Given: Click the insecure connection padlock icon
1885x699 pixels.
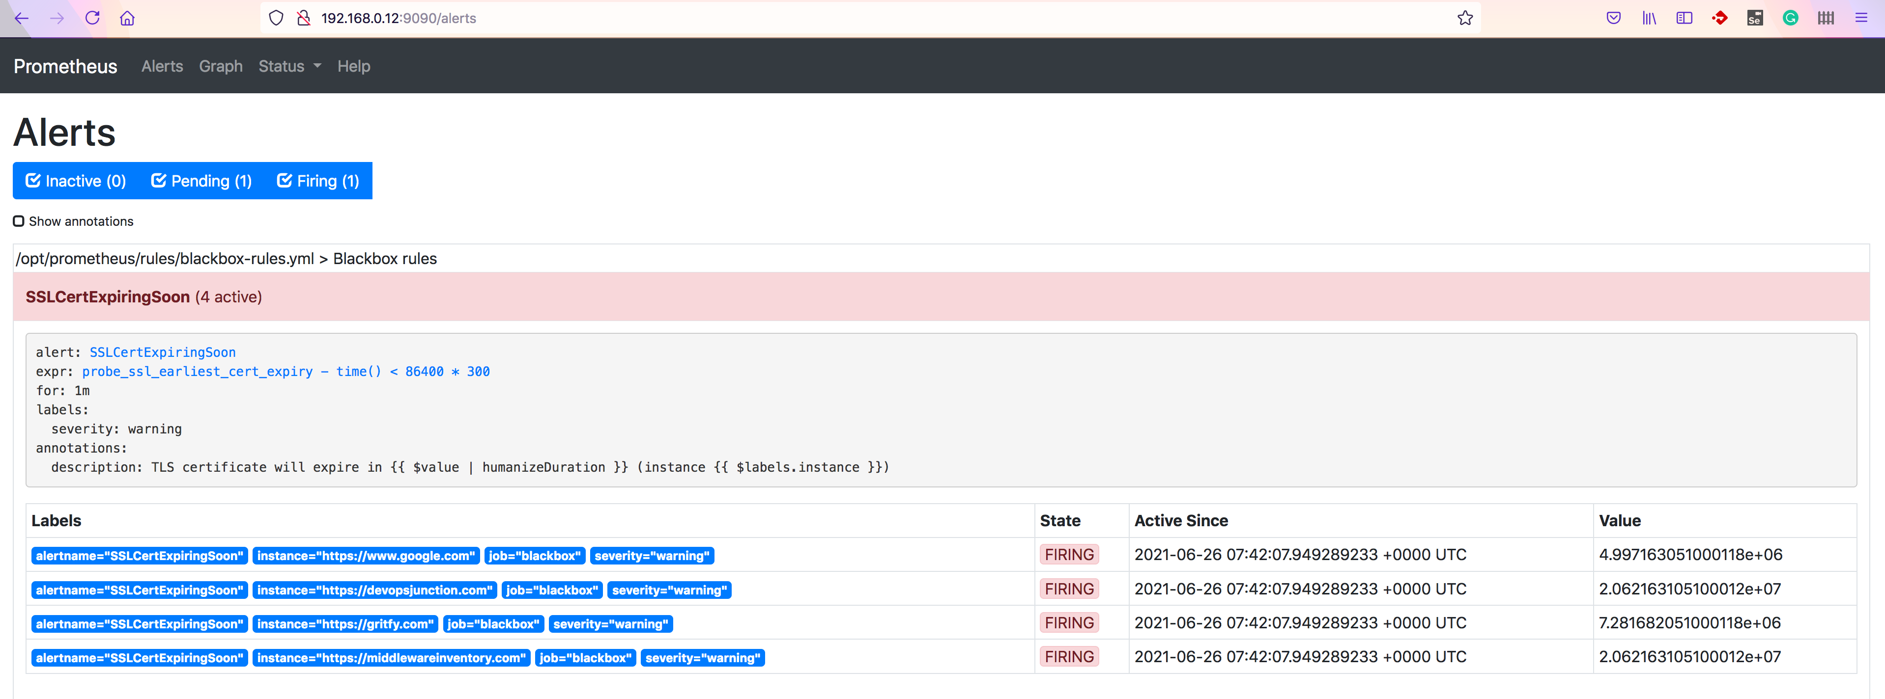Looking at the screenshot, I should tap(304, 18).
